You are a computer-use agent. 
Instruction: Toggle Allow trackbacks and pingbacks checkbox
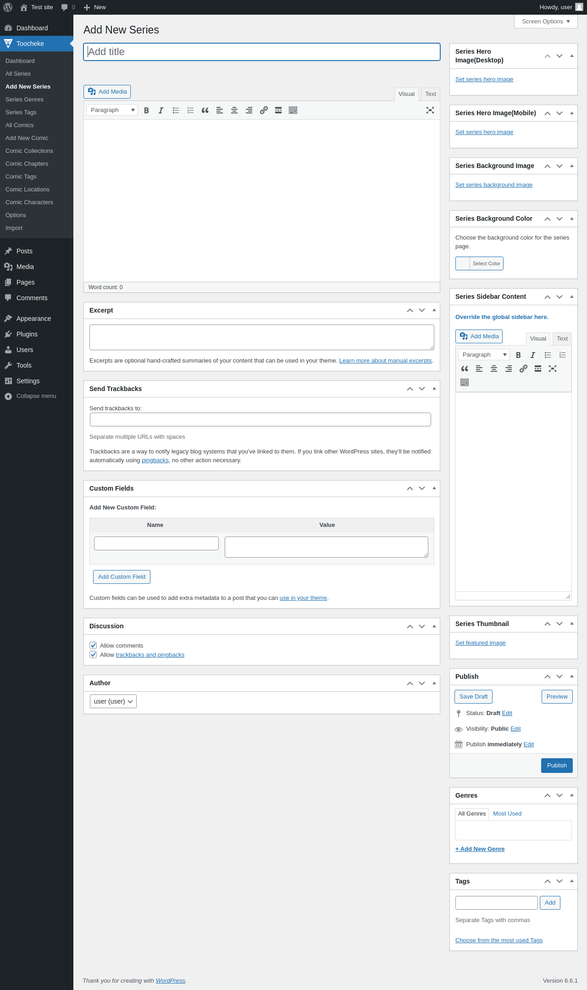tap(94, 654)
